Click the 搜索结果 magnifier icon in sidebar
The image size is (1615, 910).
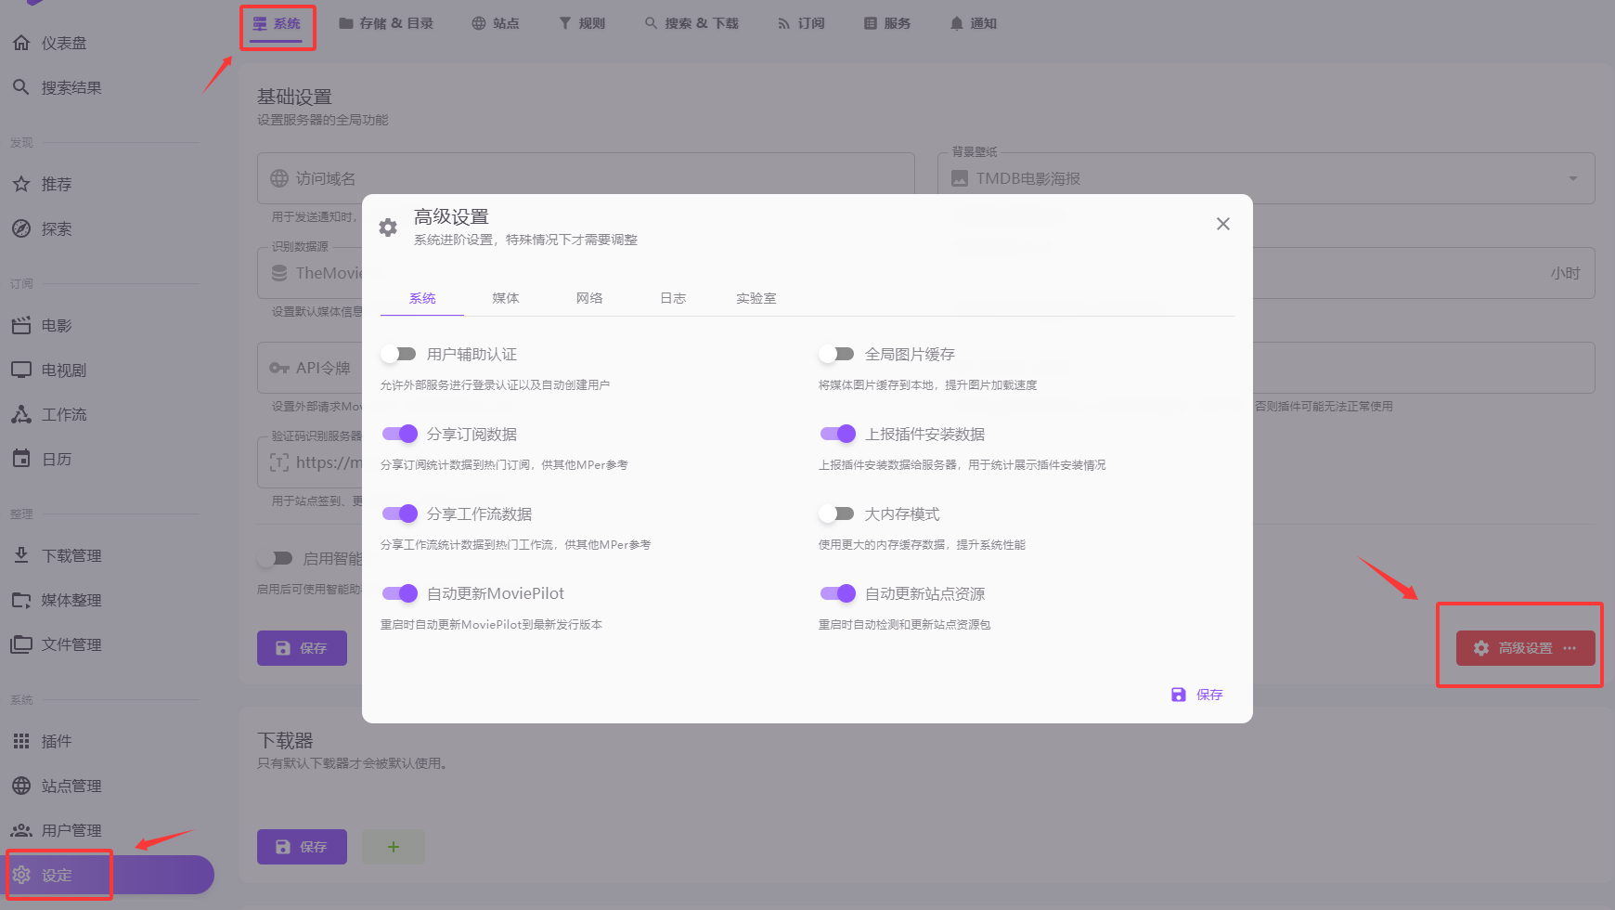[x=21, y=87]
